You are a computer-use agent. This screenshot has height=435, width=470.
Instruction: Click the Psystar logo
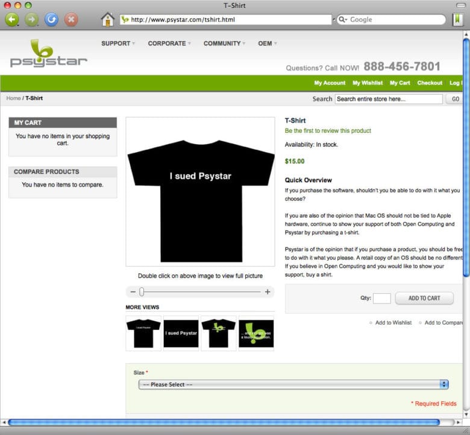[49, 54]
